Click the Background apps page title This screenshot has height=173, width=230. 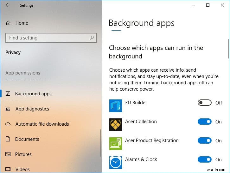point(142,23)
